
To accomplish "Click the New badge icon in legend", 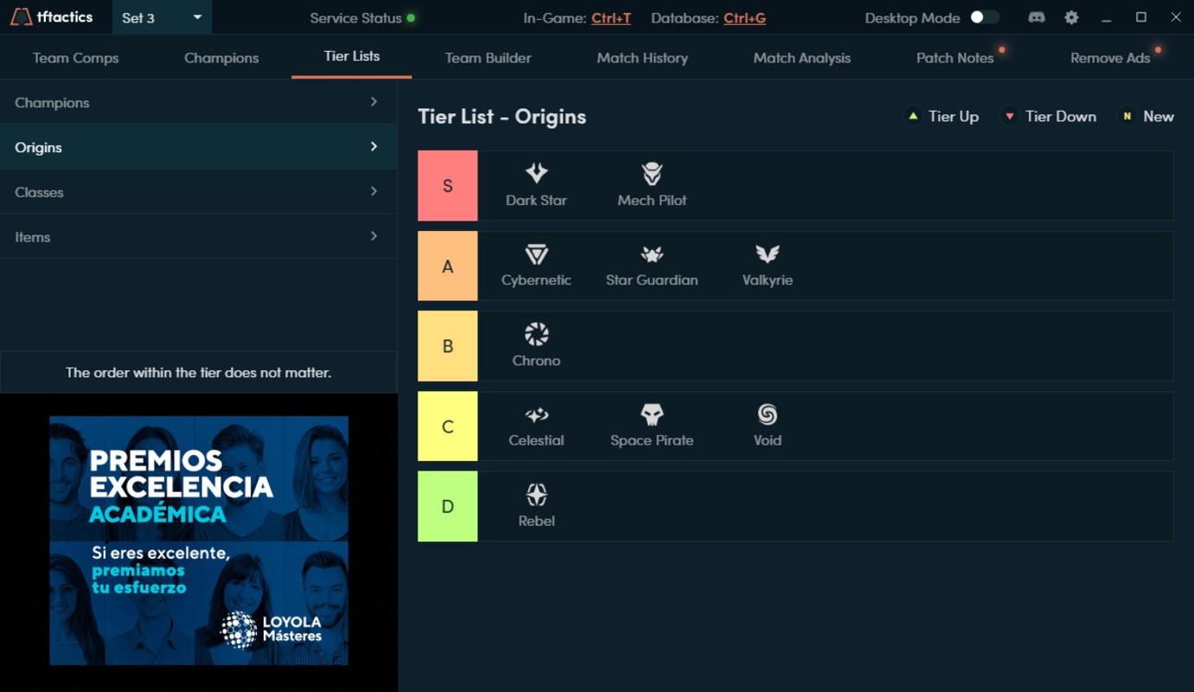I will point(1127,116).
